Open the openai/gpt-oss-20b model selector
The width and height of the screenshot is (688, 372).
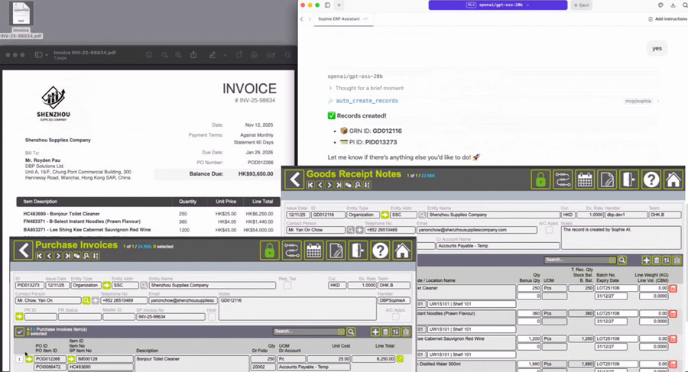point(496,5)
